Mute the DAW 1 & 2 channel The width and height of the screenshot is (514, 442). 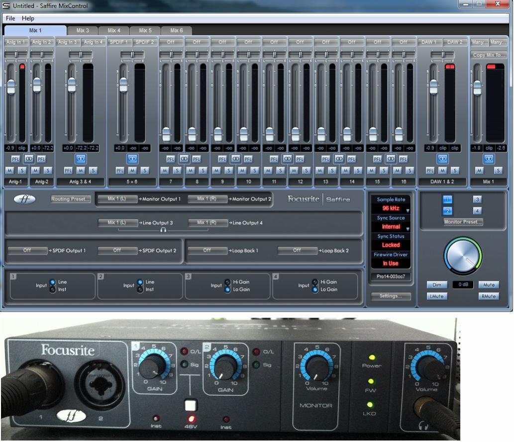[x=442, y=171]
